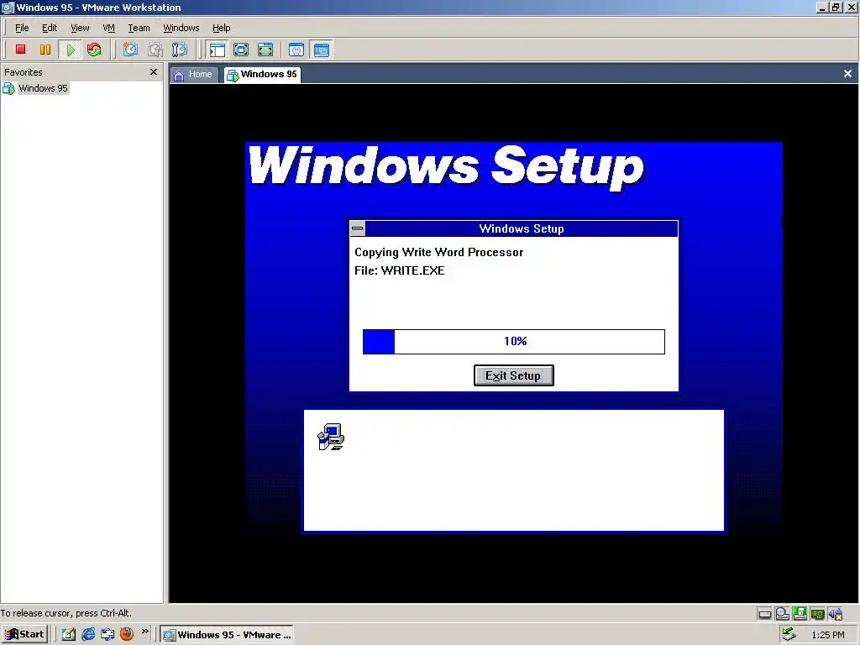Screen dimensions: 860x645
Task: Open the Edit menu
Action: (x=50, y=28)
